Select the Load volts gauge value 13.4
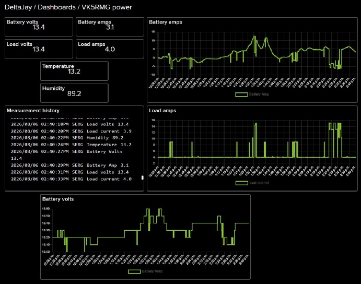Screen dimensions: 361x284 tap(39, 49)
